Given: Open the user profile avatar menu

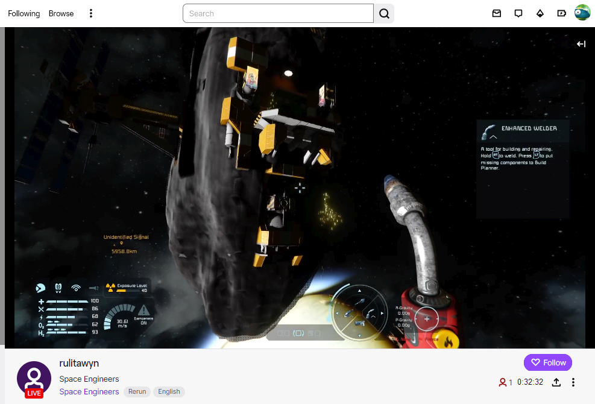Looking at the screenshot, I should tap(582, 13).
